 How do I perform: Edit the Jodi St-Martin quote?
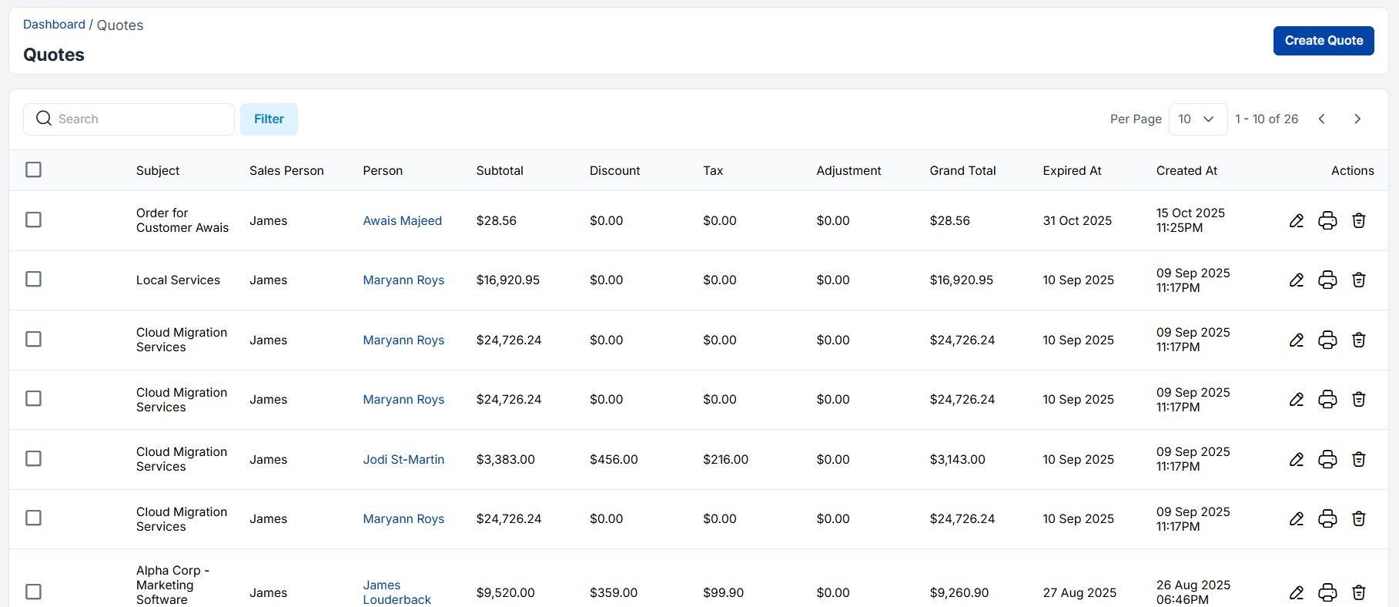point(1297,460)
